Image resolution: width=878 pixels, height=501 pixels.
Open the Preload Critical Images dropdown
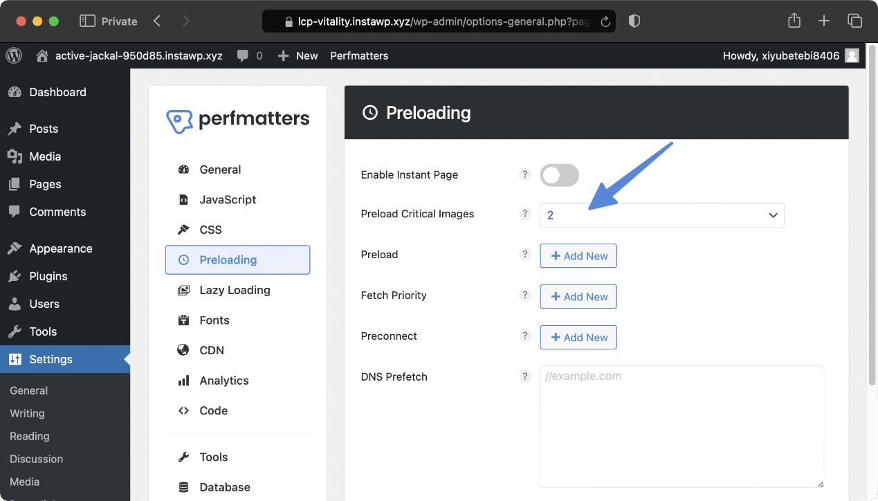point(661,215)
